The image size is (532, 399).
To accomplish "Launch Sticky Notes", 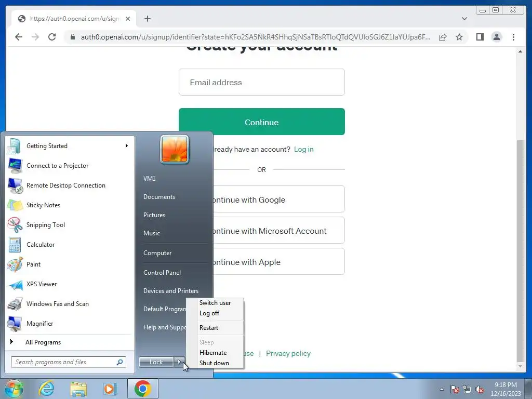I will [x=70, y=205].
